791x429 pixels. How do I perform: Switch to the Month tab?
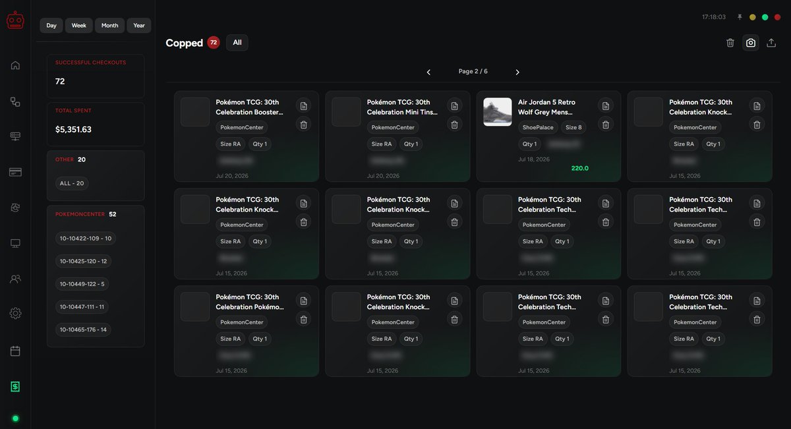[x=110, y=26]
